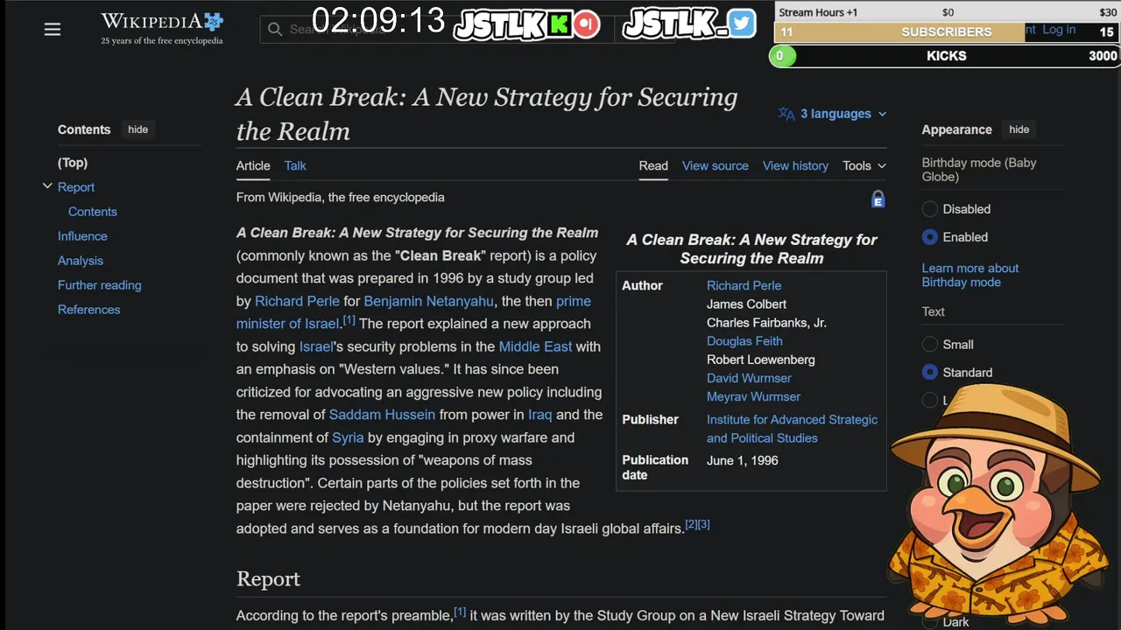This screenshot has height=630, width=1121.
Task: Open Richard Perle link in article text
Action: pyautogui.click(x=297, y=301)
